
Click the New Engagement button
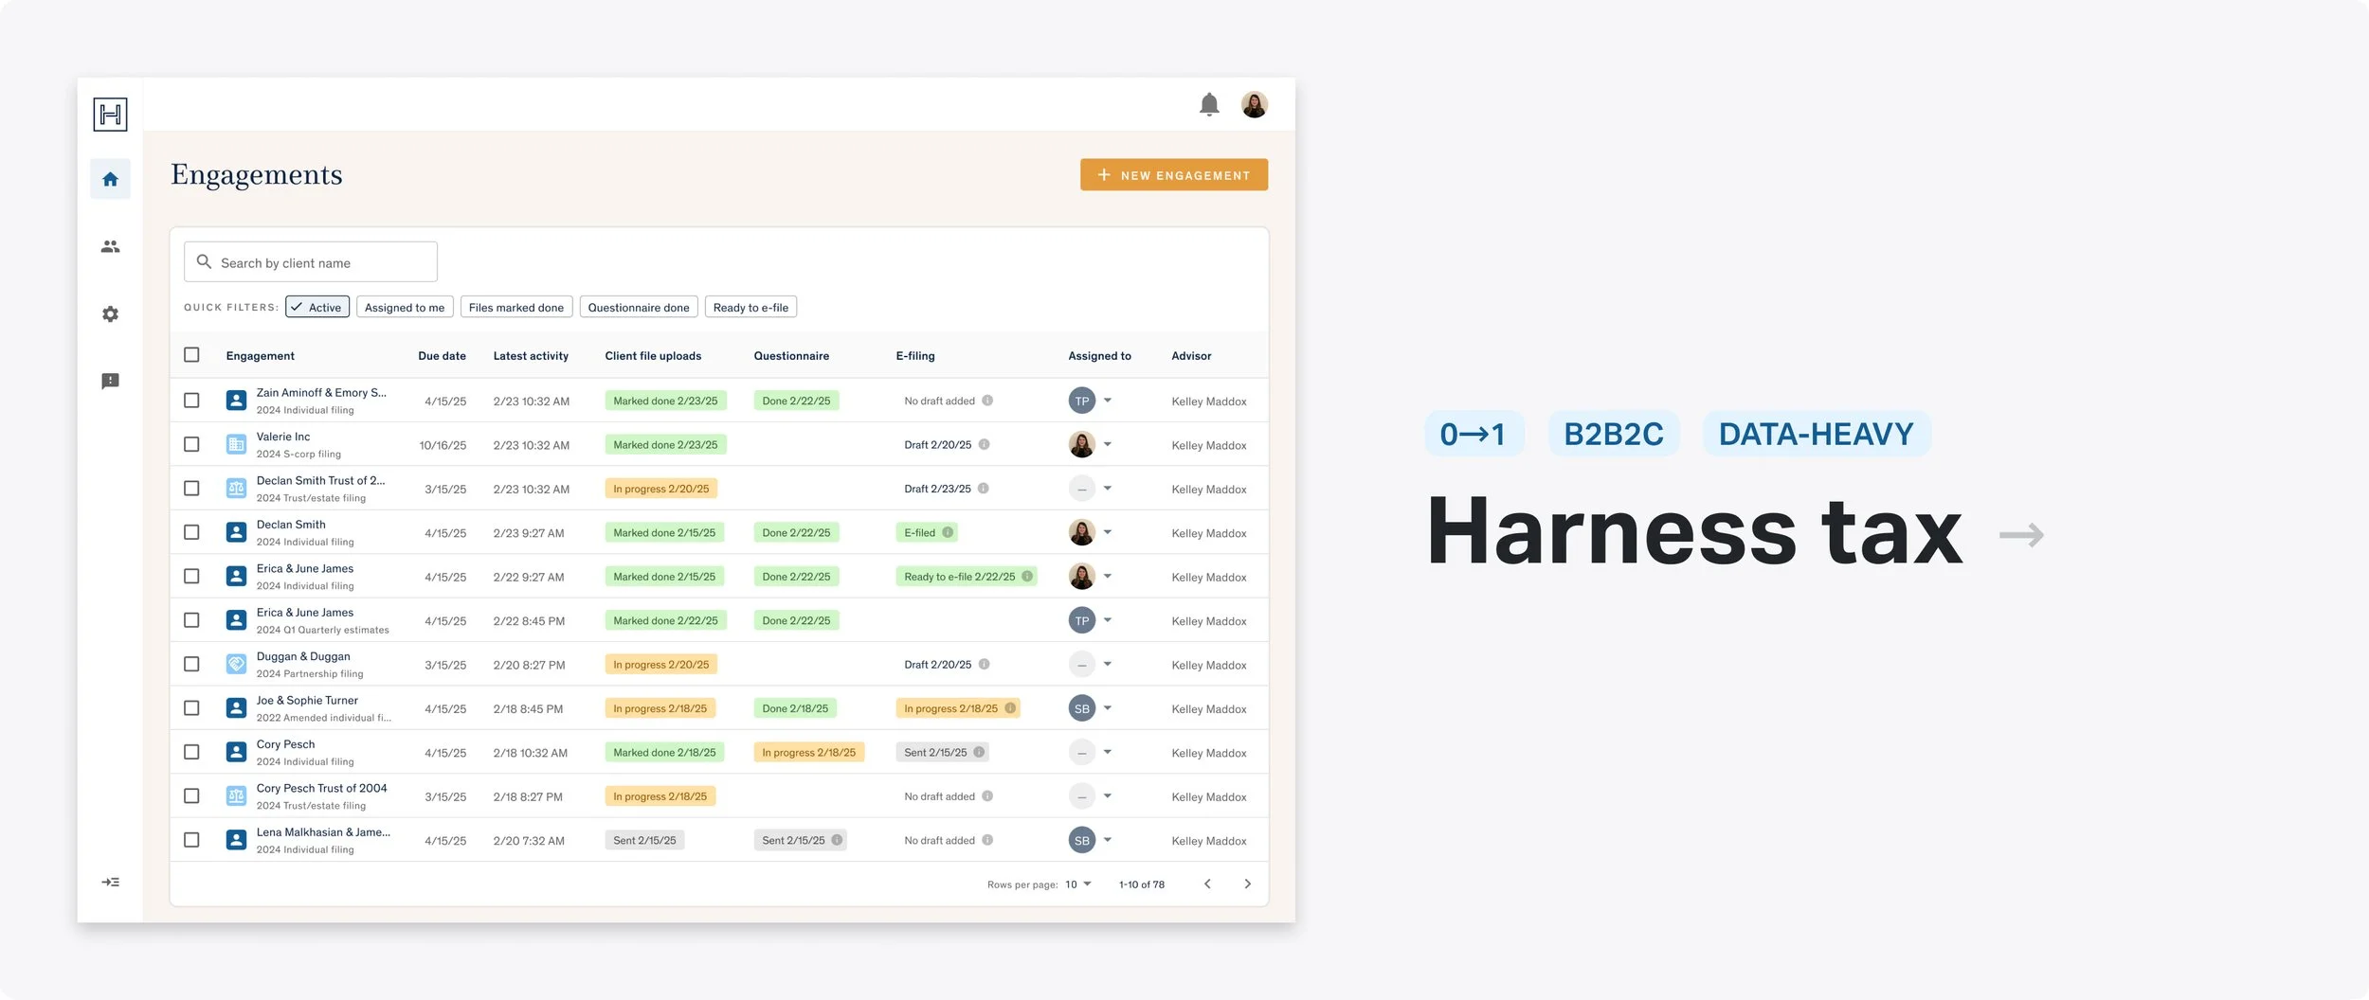[1174, 174]
